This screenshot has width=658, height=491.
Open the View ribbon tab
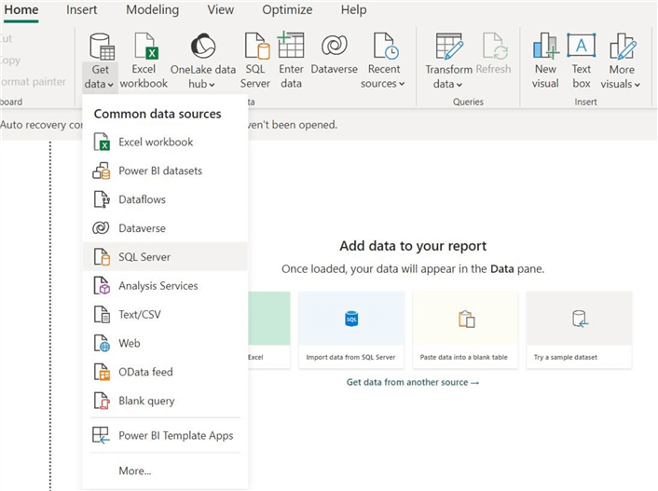(220, 9)
